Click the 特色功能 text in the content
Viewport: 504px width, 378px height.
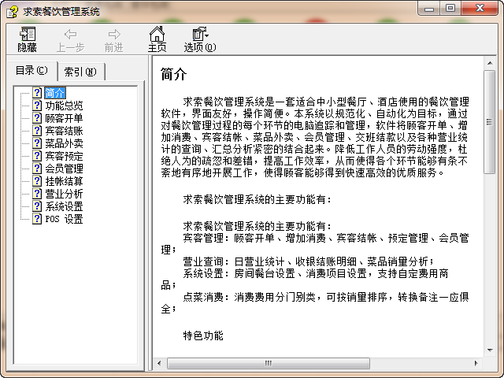[203, 335]
